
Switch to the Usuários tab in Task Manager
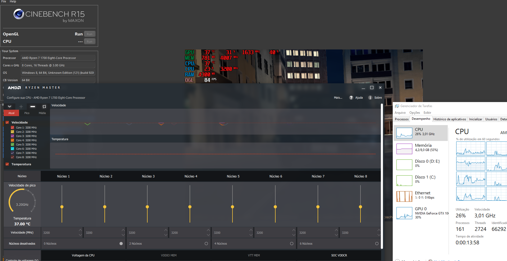pos(491,119)
